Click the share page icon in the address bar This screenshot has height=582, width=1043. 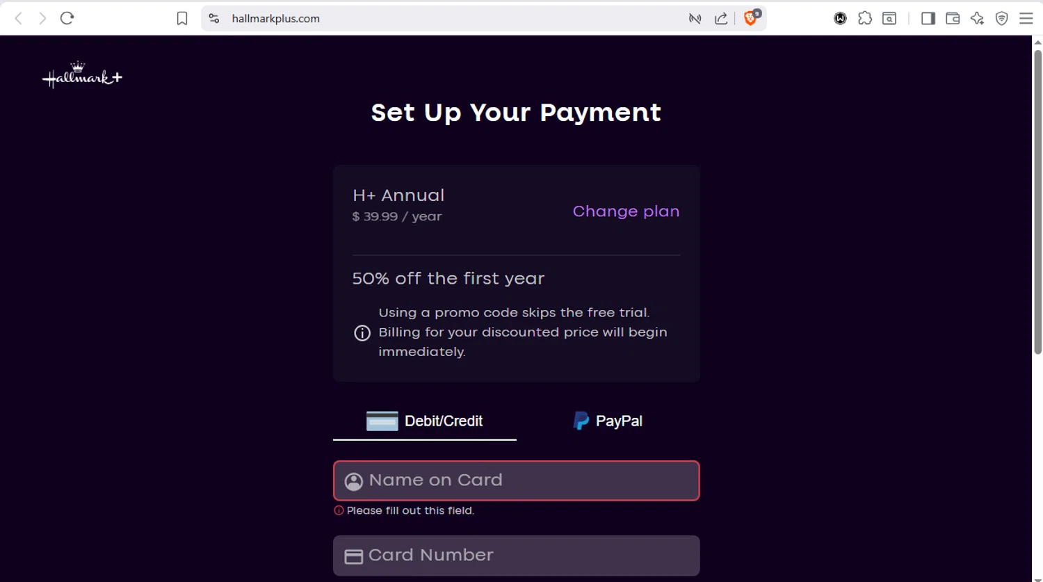pyautogui.click(x=721, y=19)
